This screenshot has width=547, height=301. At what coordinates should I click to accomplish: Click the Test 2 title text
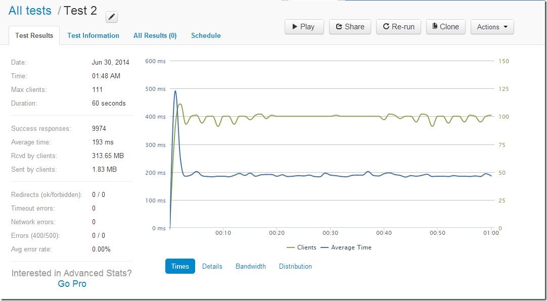click(x=80, y=11)
